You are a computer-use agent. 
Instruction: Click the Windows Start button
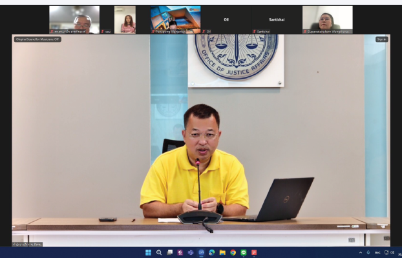pos(149,252)
